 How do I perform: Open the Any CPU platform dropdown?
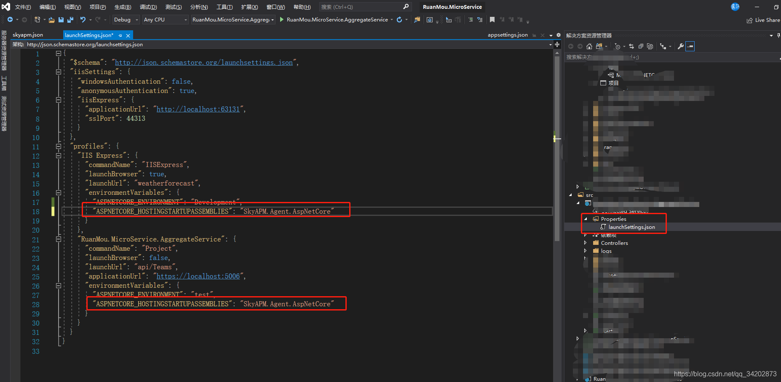click(x=165, y=20)
